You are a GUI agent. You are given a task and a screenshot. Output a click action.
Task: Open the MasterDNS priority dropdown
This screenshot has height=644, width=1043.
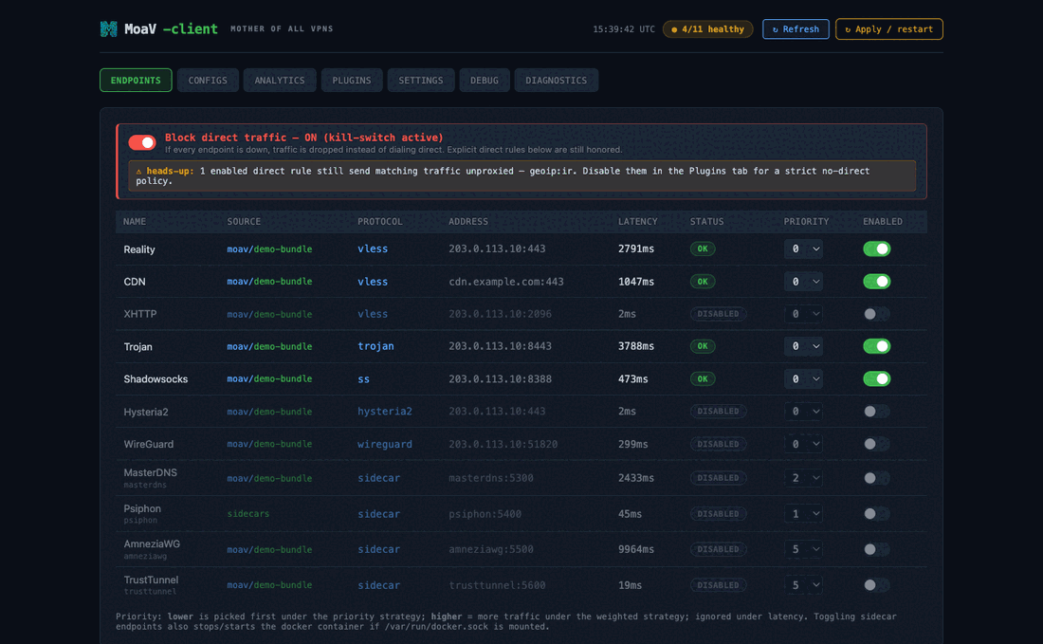[x=803, y=478]
